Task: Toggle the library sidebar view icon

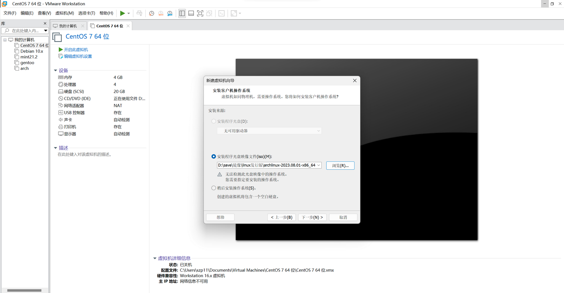Action: [x=182, y=13]
